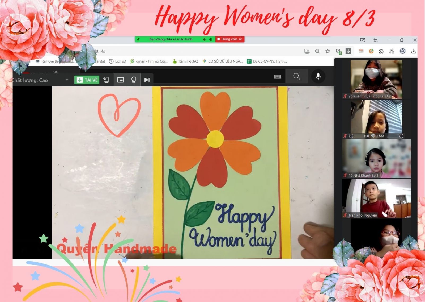
Task: Click the skip to next video icon
Action: pyautogui.click(x=147, y=80)
